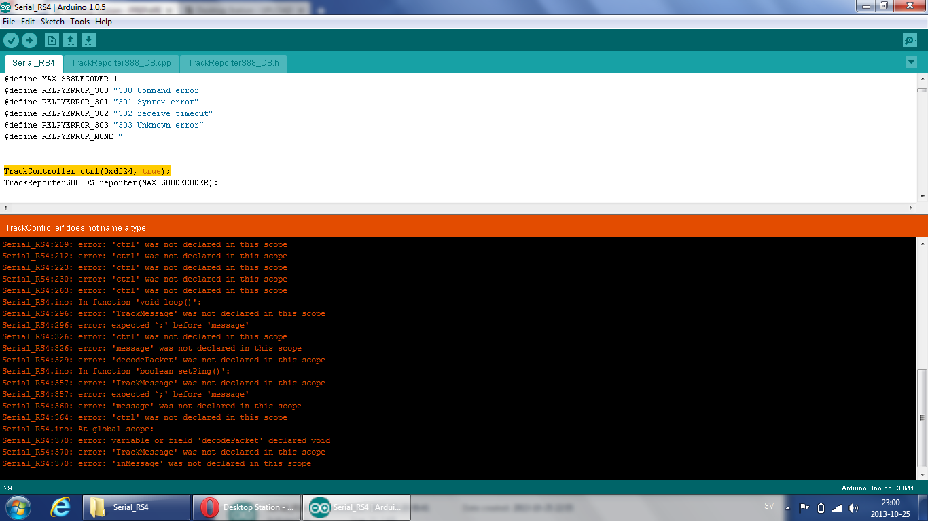Click the 'At global scope' console line
This screenshot has width=928, height=521.
pyautogui.click(x=77, y=429)
